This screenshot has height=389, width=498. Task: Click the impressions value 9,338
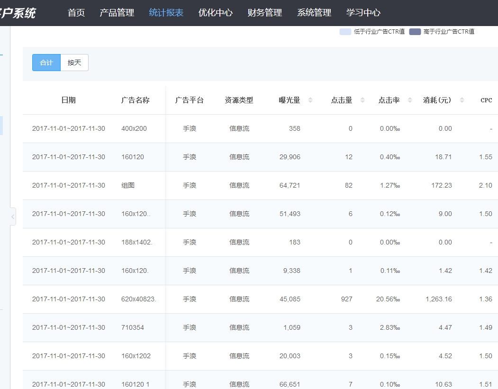point(291,271)
